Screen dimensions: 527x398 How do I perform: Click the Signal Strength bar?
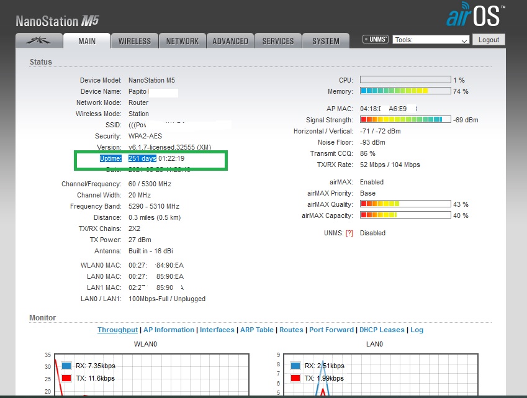pos(405,119)
